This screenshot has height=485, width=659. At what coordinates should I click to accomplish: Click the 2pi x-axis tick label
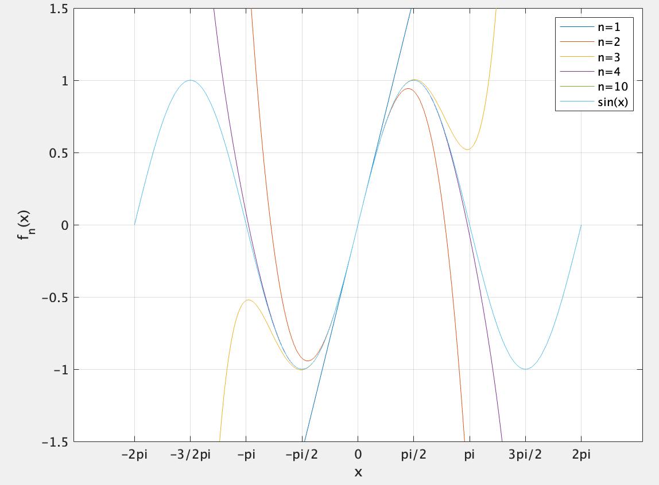pyautogui.click(x=582, y=455)
